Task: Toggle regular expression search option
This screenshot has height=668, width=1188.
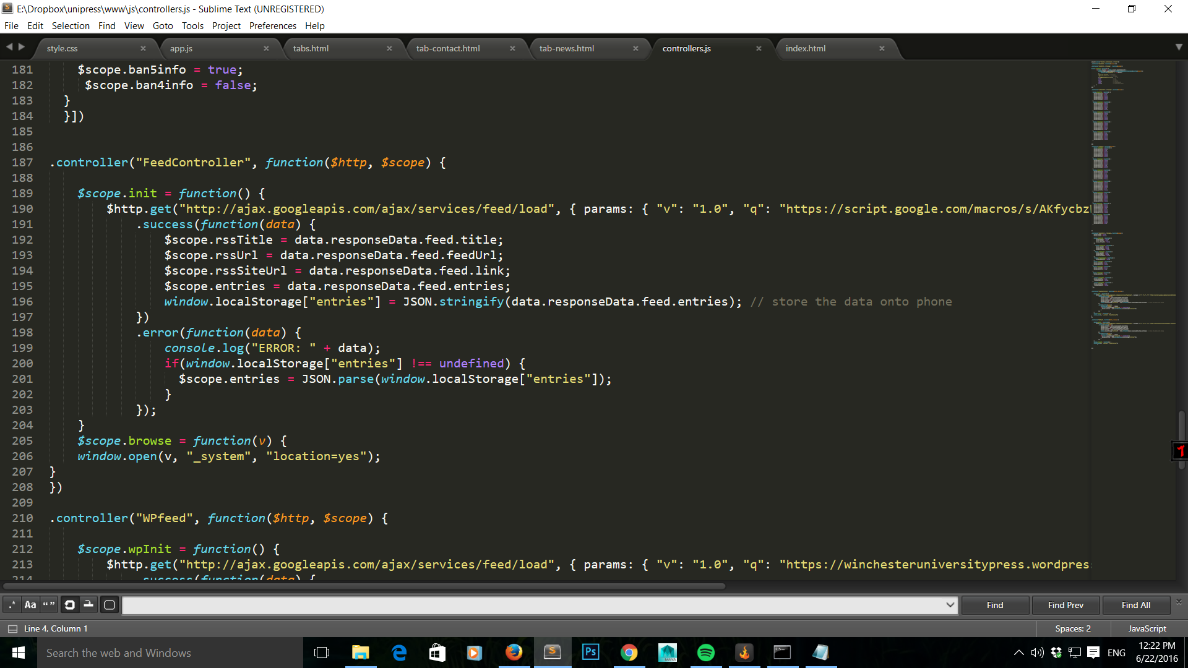Action: 12,605
